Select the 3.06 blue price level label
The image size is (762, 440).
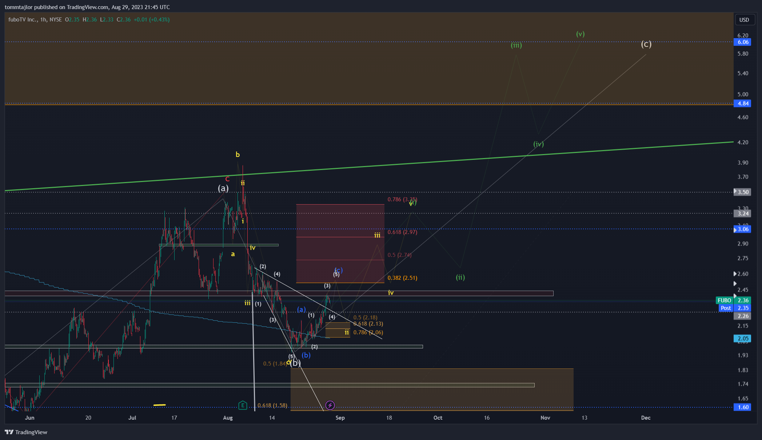tap(742, 229)
